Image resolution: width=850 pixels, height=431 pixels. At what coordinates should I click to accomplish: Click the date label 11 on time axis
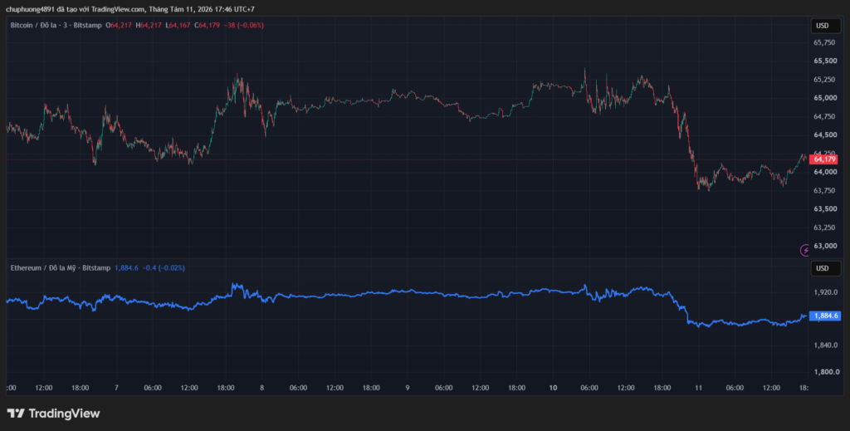point(698,388)
